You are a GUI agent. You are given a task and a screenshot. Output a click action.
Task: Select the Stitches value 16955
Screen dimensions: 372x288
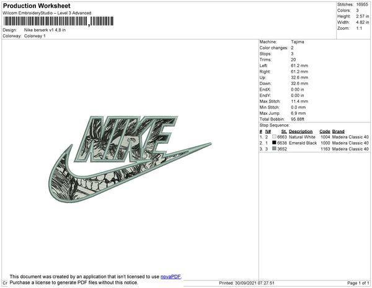click(362, 4)
